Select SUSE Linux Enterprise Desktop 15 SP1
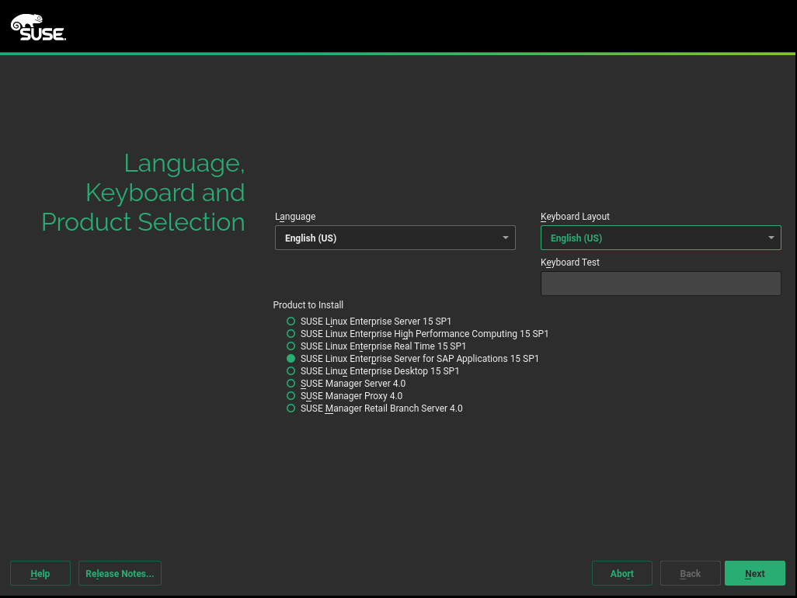This screenshot has height=598, width=797. [291, 371]
